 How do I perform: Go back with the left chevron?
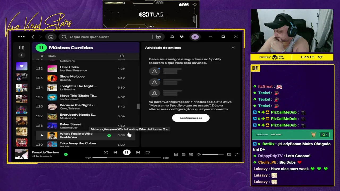coord(33,37)
